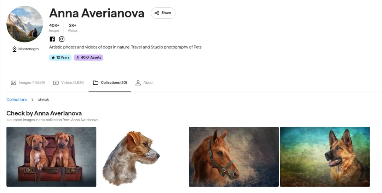Click the star icon on 12 Years badge
Image resolution: width=382 pixels, height=193 pixels.
pyautogui.click(x=53, y=57)
